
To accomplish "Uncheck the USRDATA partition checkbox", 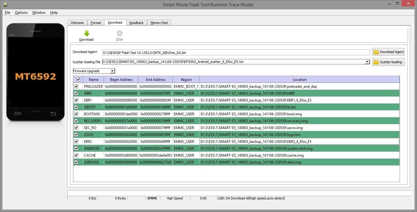I will 76,162.
